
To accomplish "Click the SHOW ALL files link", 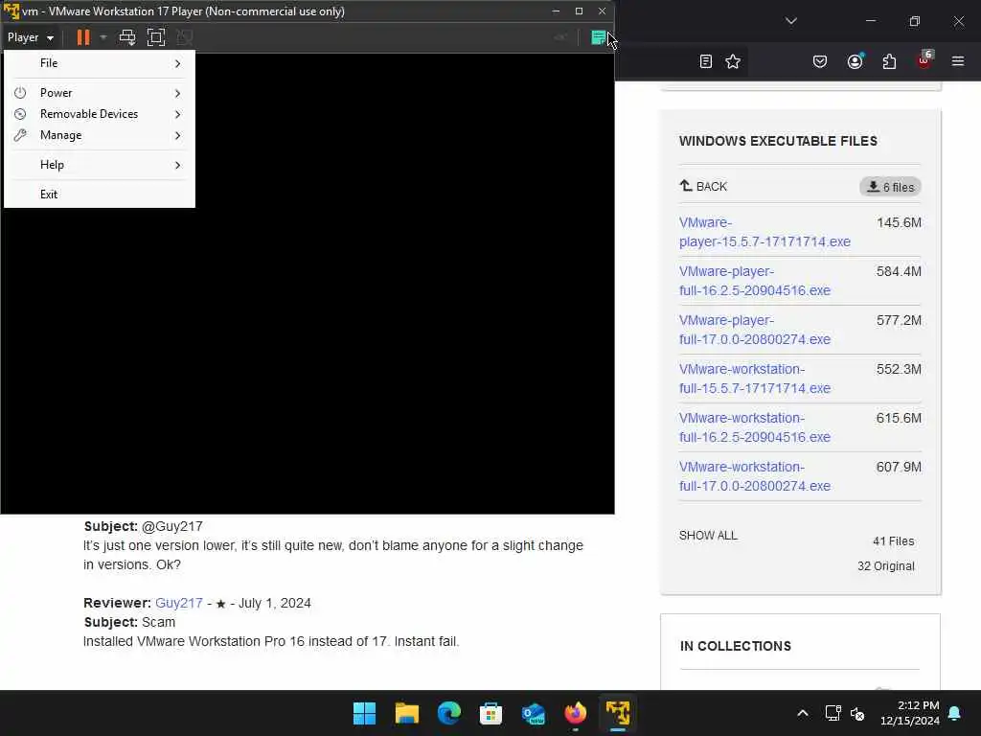I will point(708,535).
